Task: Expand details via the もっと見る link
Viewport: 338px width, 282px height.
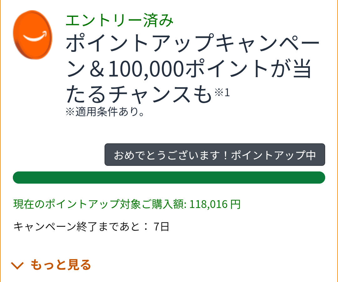Action: 60,265
